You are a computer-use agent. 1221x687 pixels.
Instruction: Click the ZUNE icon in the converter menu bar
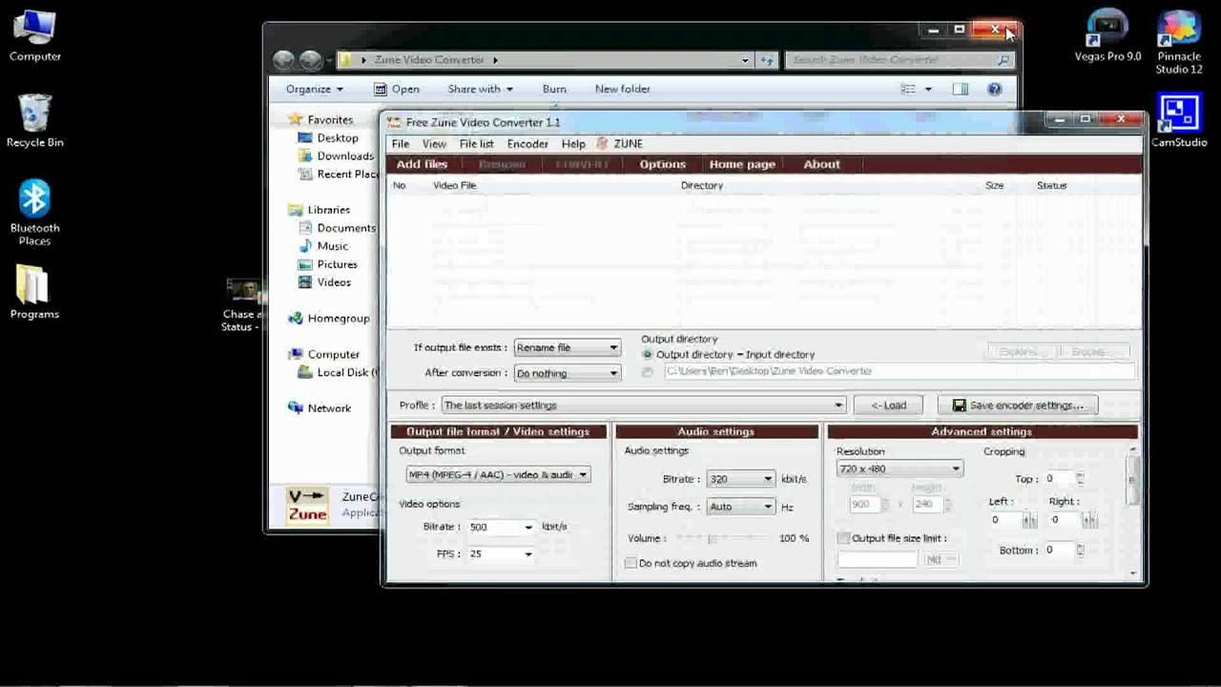[x=603, y=143]
